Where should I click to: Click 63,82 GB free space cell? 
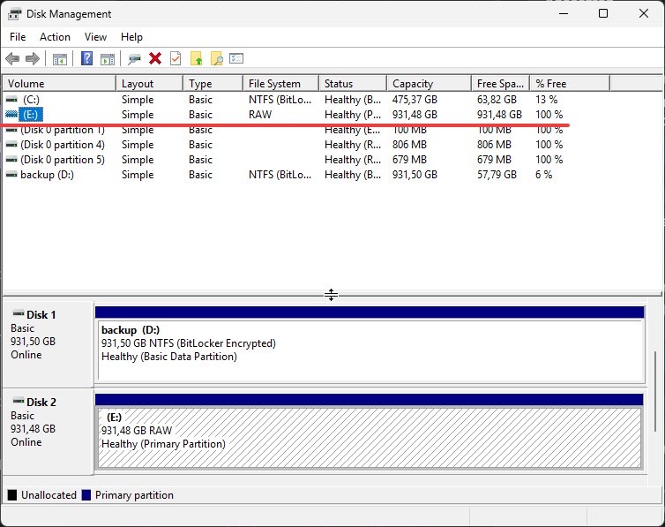click(x=497, y=100)
